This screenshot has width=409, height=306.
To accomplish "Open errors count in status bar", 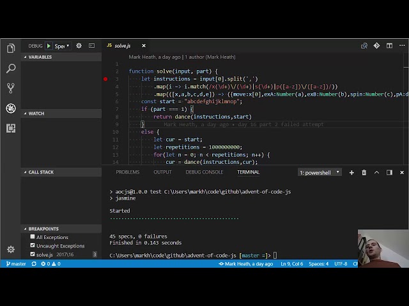I will [x=45, y=263].
